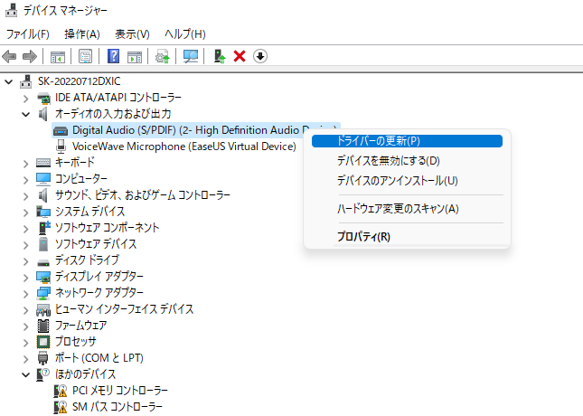This screenshot has width=583, height=416.
Task: Click the speaker icon beside オーディオの入力および出力
Action: 43,114
